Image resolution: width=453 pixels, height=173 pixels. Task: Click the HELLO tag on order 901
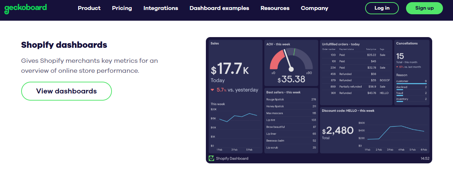[384, 93]
